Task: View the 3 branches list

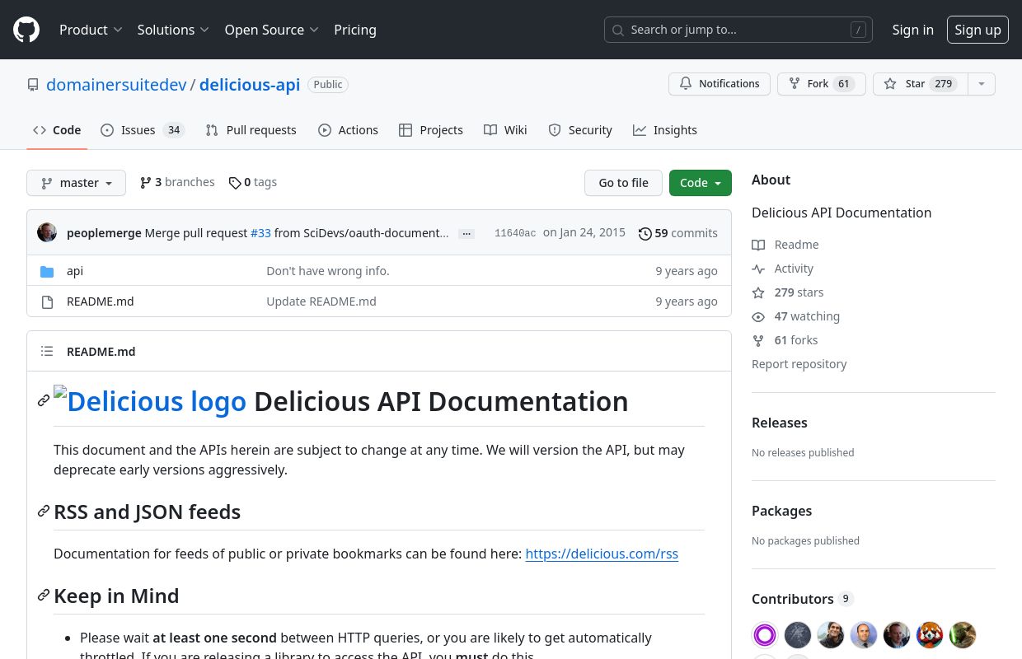Action: [x=177, y=182]
